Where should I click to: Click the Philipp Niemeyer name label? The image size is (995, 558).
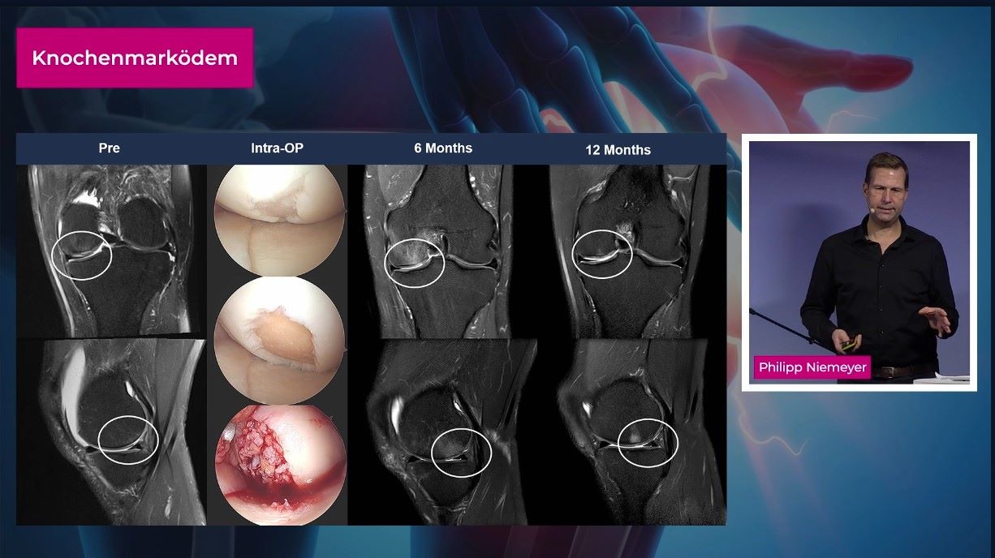tap(812, 367)
